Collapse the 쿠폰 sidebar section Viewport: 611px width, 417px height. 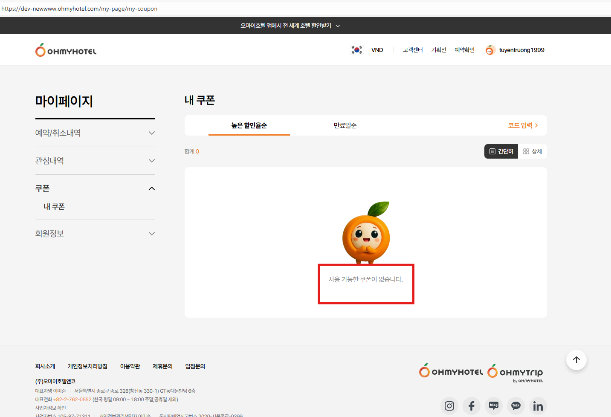pos(95,188)
